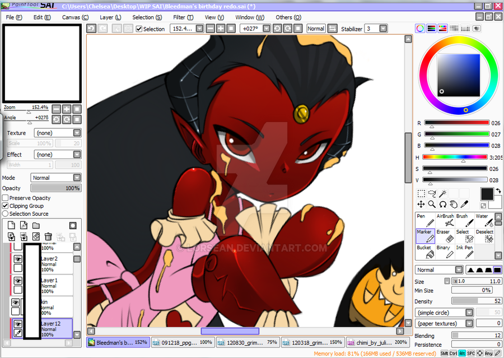Adjust the Density slider
The image size is (504, 358).
pyautogui.click(x=477, y=301)
